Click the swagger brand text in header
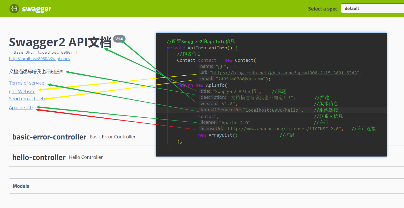 click(37, 9)
